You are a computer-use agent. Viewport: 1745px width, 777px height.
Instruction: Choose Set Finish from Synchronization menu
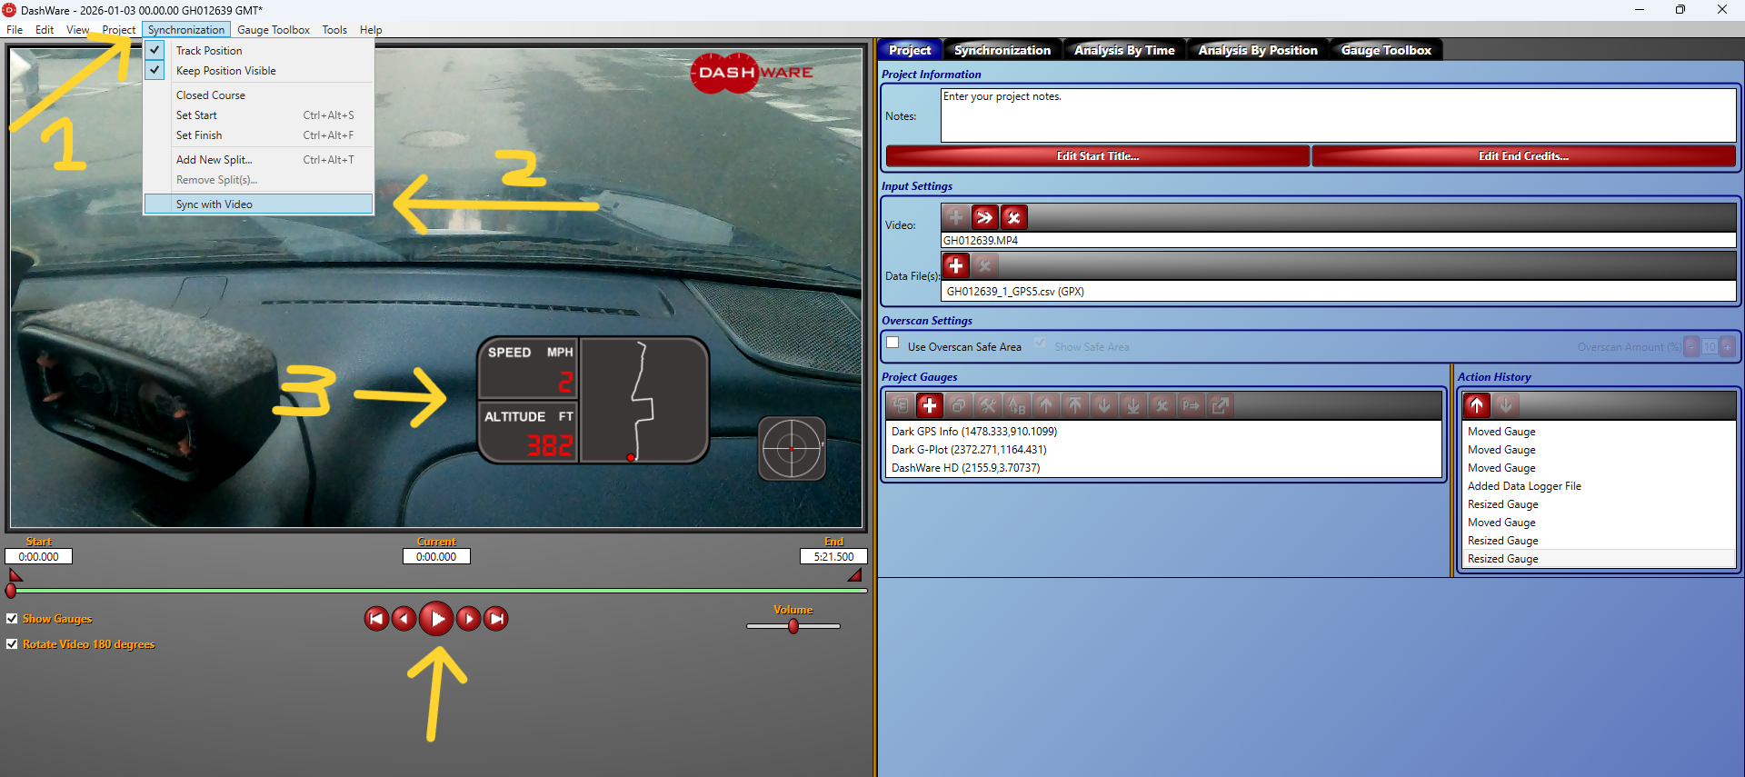pos(258,135)
